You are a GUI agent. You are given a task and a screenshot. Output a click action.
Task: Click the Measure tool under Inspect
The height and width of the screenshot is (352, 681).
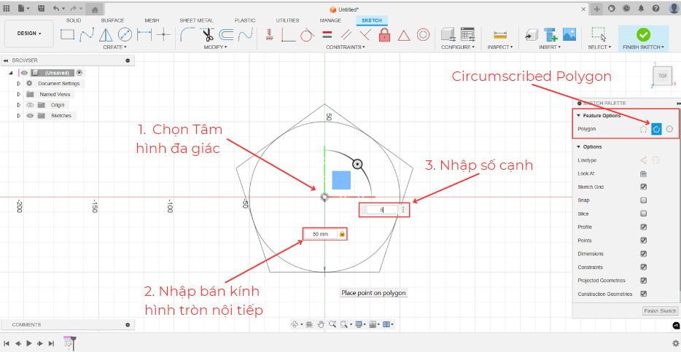(499, 34)
